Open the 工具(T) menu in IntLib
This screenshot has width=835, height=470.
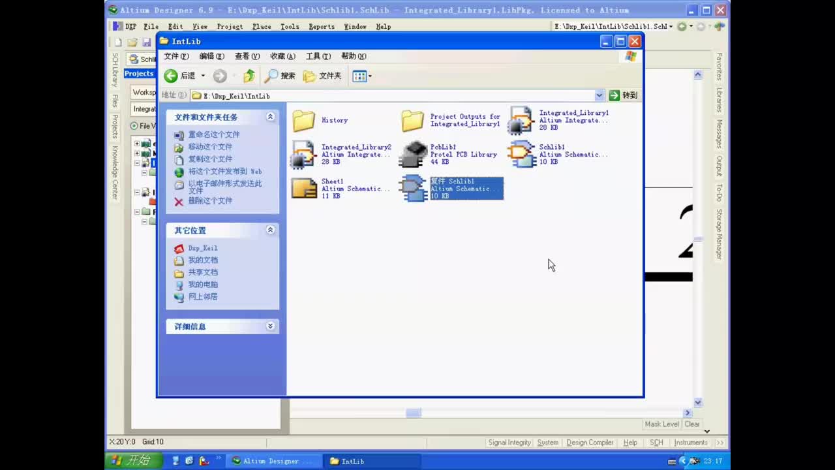point(318,56)
